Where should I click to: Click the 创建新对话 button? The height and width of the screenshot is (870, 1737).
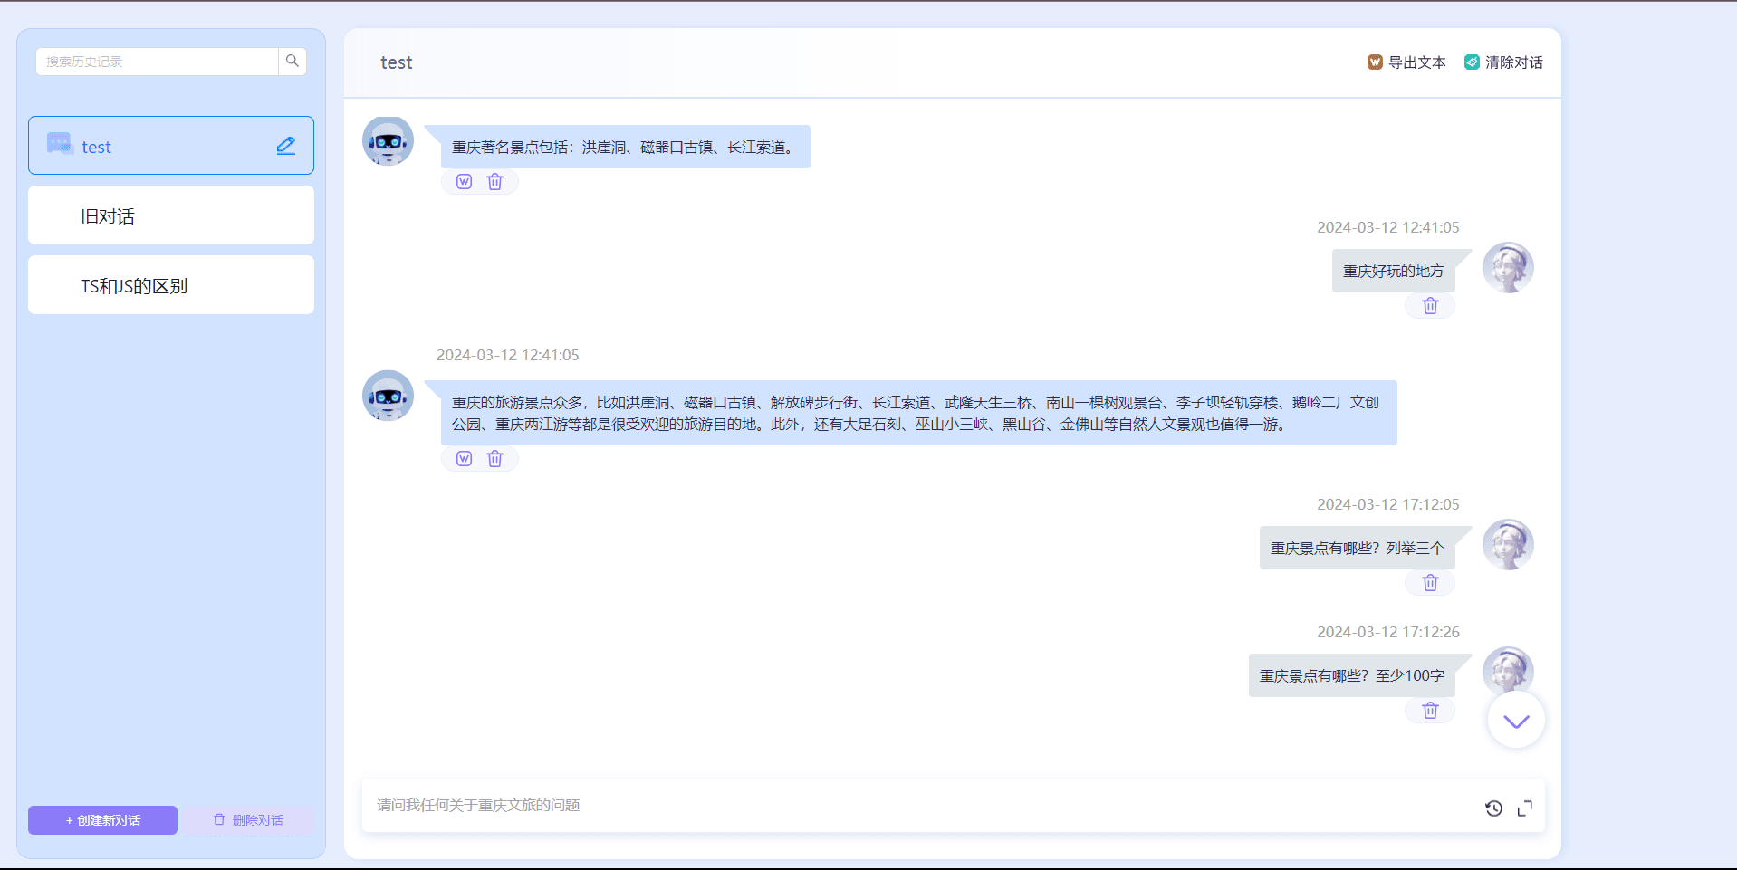(102, 820)
